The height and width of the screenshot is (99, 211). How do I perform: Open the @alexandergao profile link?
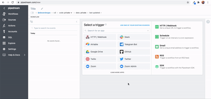click(x=44, y=13)
